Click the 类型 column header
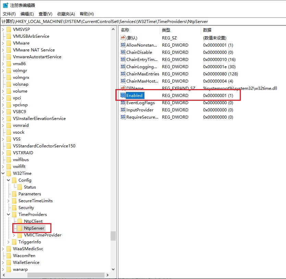The image size is (286, 279). point(180,30)
